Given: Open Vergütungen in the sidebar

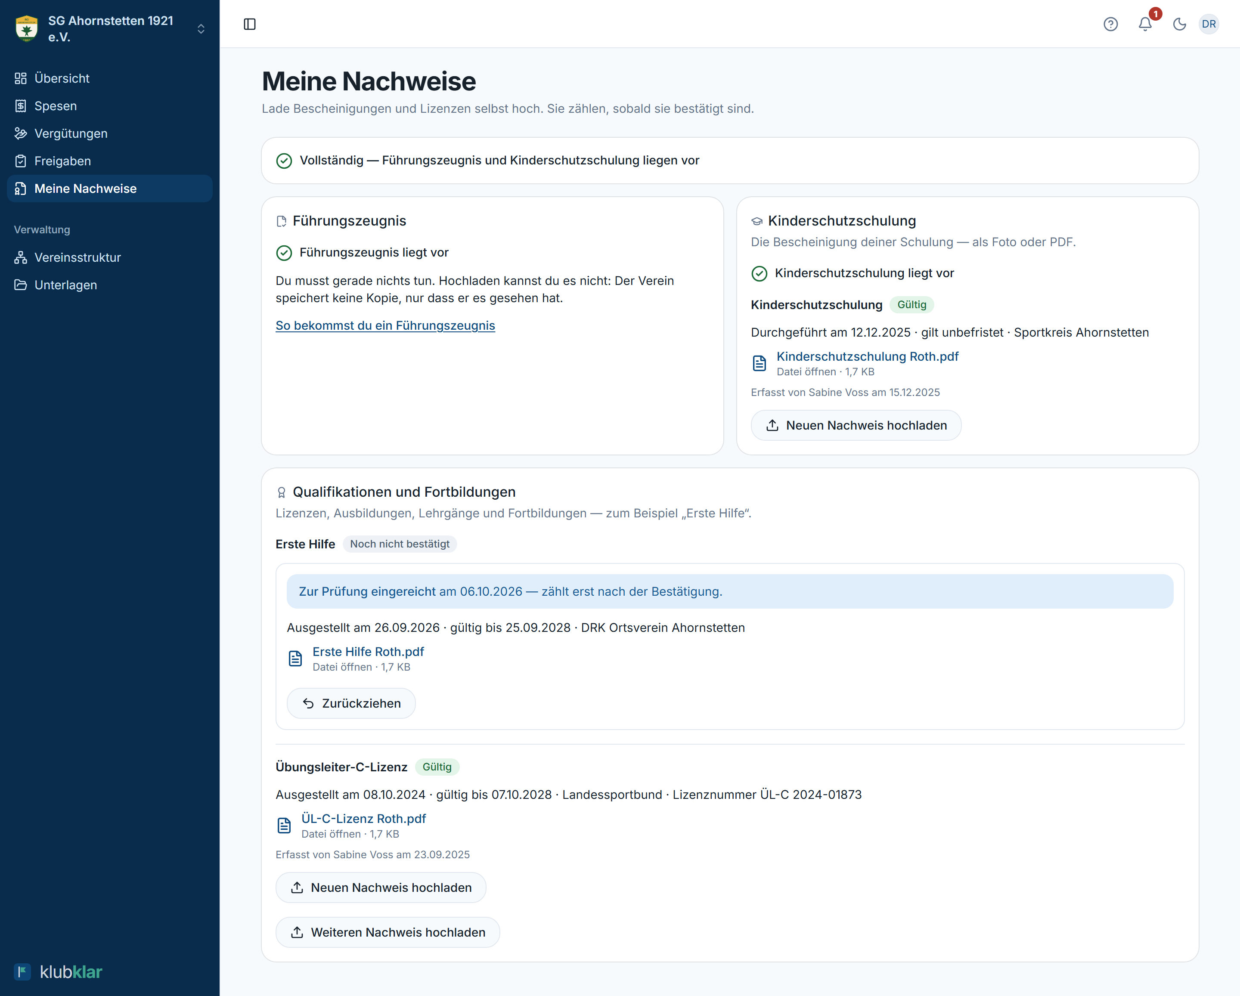Looking at the screenshot, I should tap(110, 133).
